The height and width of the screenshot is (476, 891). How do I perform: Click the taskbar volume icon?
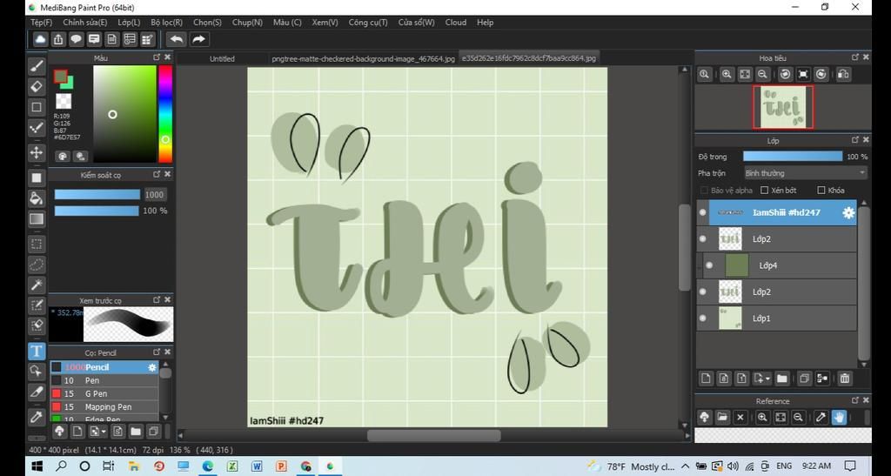click(733, 466)
